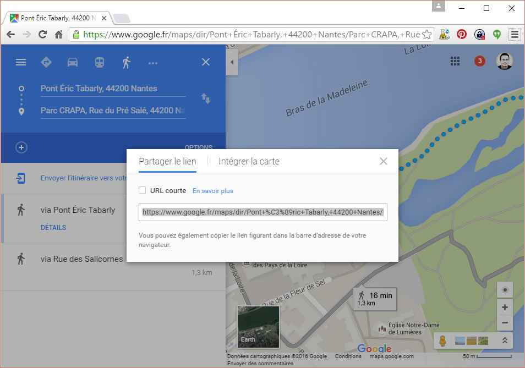The width and height of the screenshot is (525, 368).
Task: Open the Google Maps hamburger menu
Action: tap(21, 62)
